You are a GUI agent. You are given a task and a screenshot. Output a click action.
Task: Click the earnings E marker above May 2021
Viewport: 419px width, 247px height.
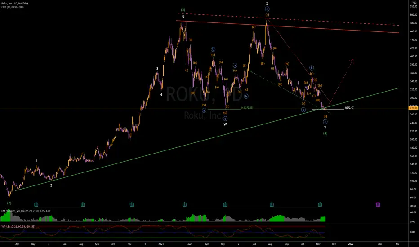pos(225,204)
